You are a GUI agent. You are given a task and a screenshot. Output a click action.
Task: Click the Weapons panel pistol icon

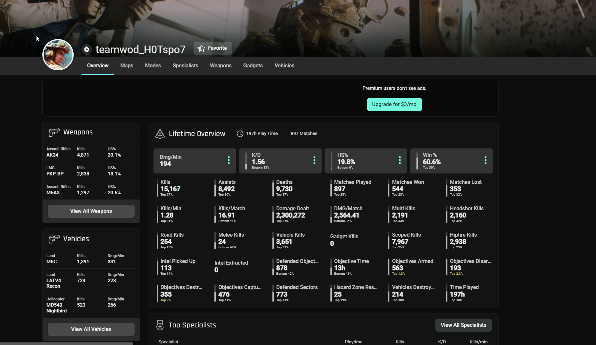54,132
